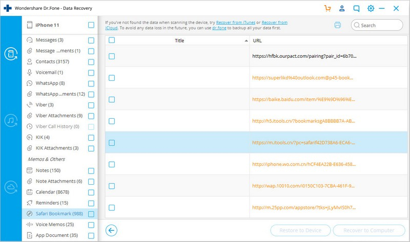This screenshot has width=410, height=242.
Task: Check the wap.10010.com row checkbox
Action: tap(112, 186)
